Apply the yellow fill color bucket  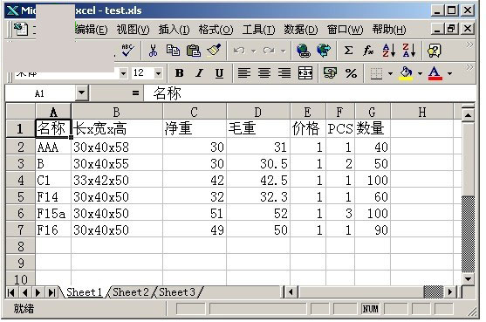point(407,73)
